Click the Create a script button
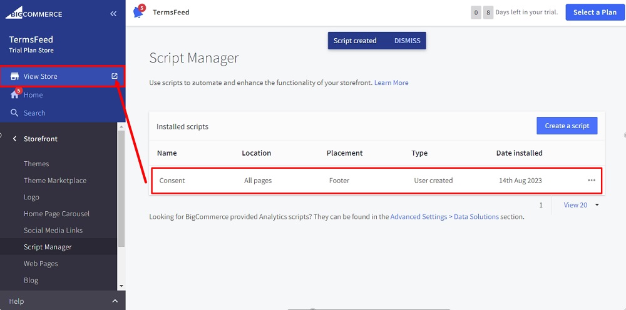Screen dimensions: 626x310 tap(567, 126)
